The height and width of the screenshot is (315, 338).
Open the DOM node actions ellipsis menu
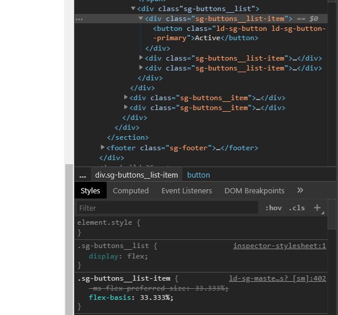tap(79, 19)
